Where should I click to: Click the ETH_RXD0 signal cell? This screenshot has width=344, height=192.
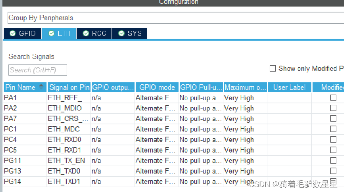click(69, 140)
